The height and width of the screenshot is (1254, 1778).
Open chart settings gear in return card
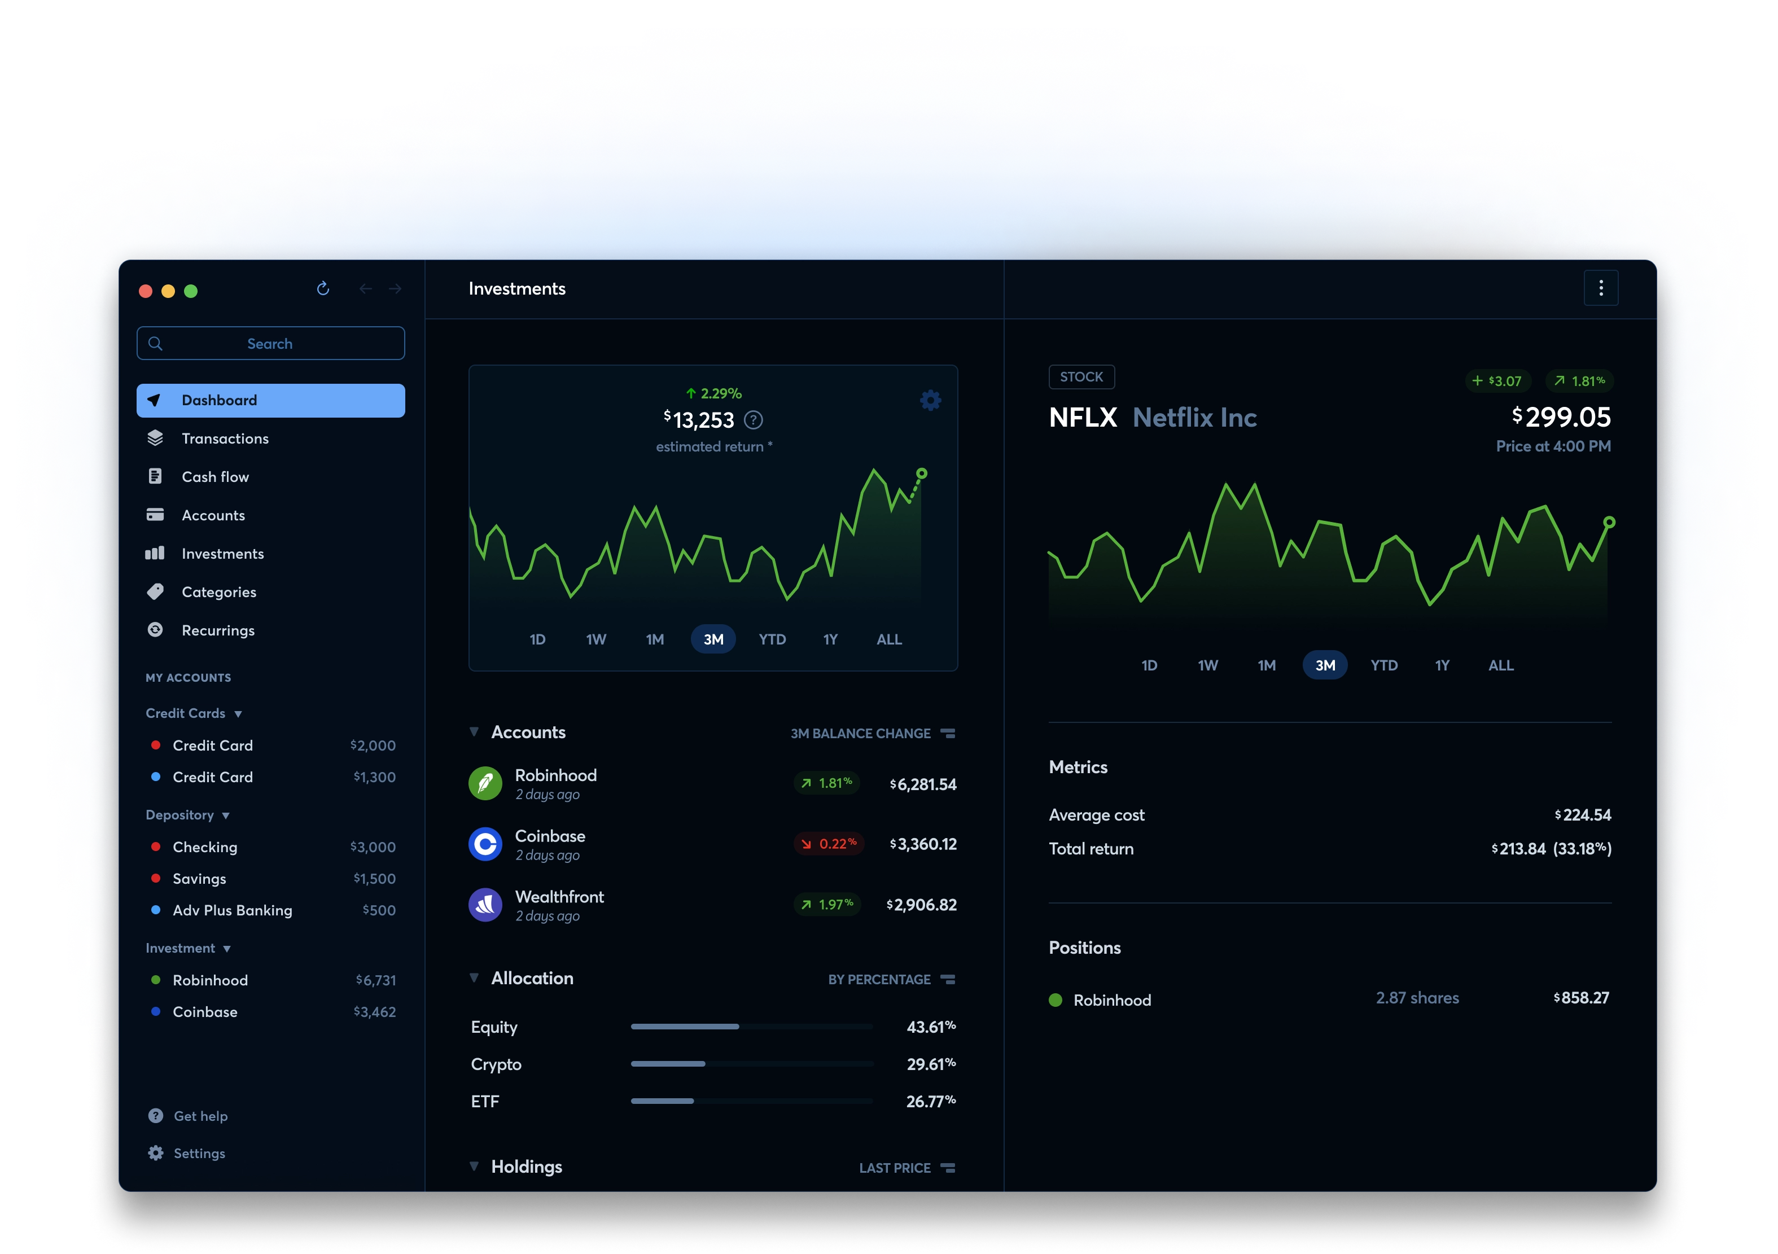coord(930,400)
